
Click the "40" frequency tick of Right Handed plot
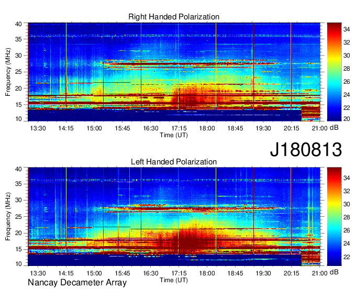pos(18,24)
